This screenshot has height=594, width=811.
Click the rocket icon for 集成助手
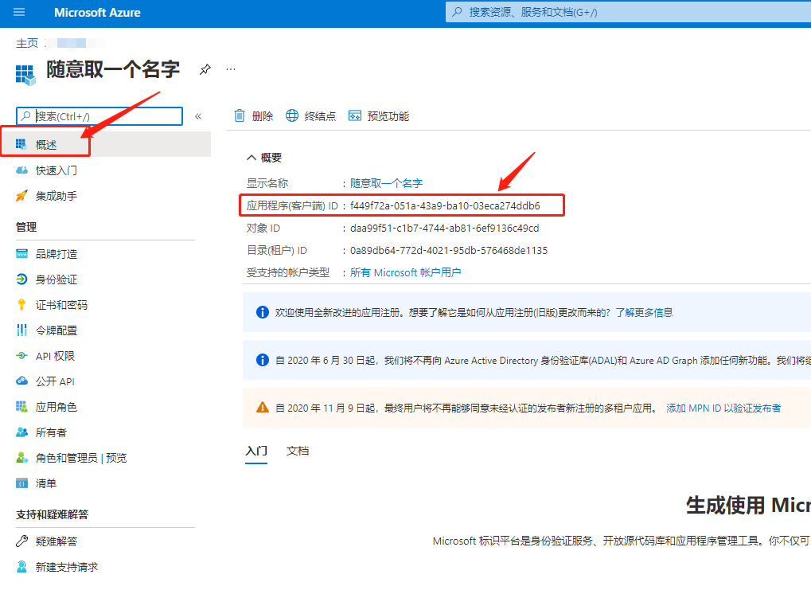[21, 196]
